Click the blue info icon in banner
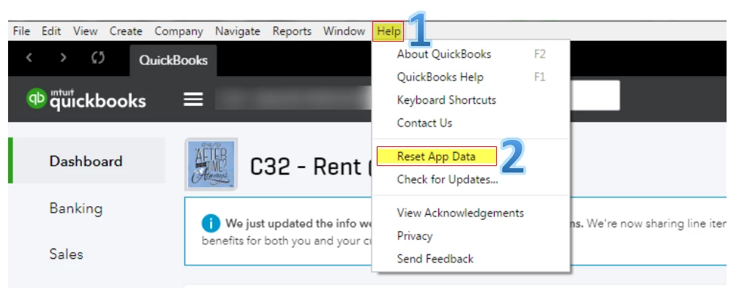Screen dimensions: 739x288 click(211, 223)
